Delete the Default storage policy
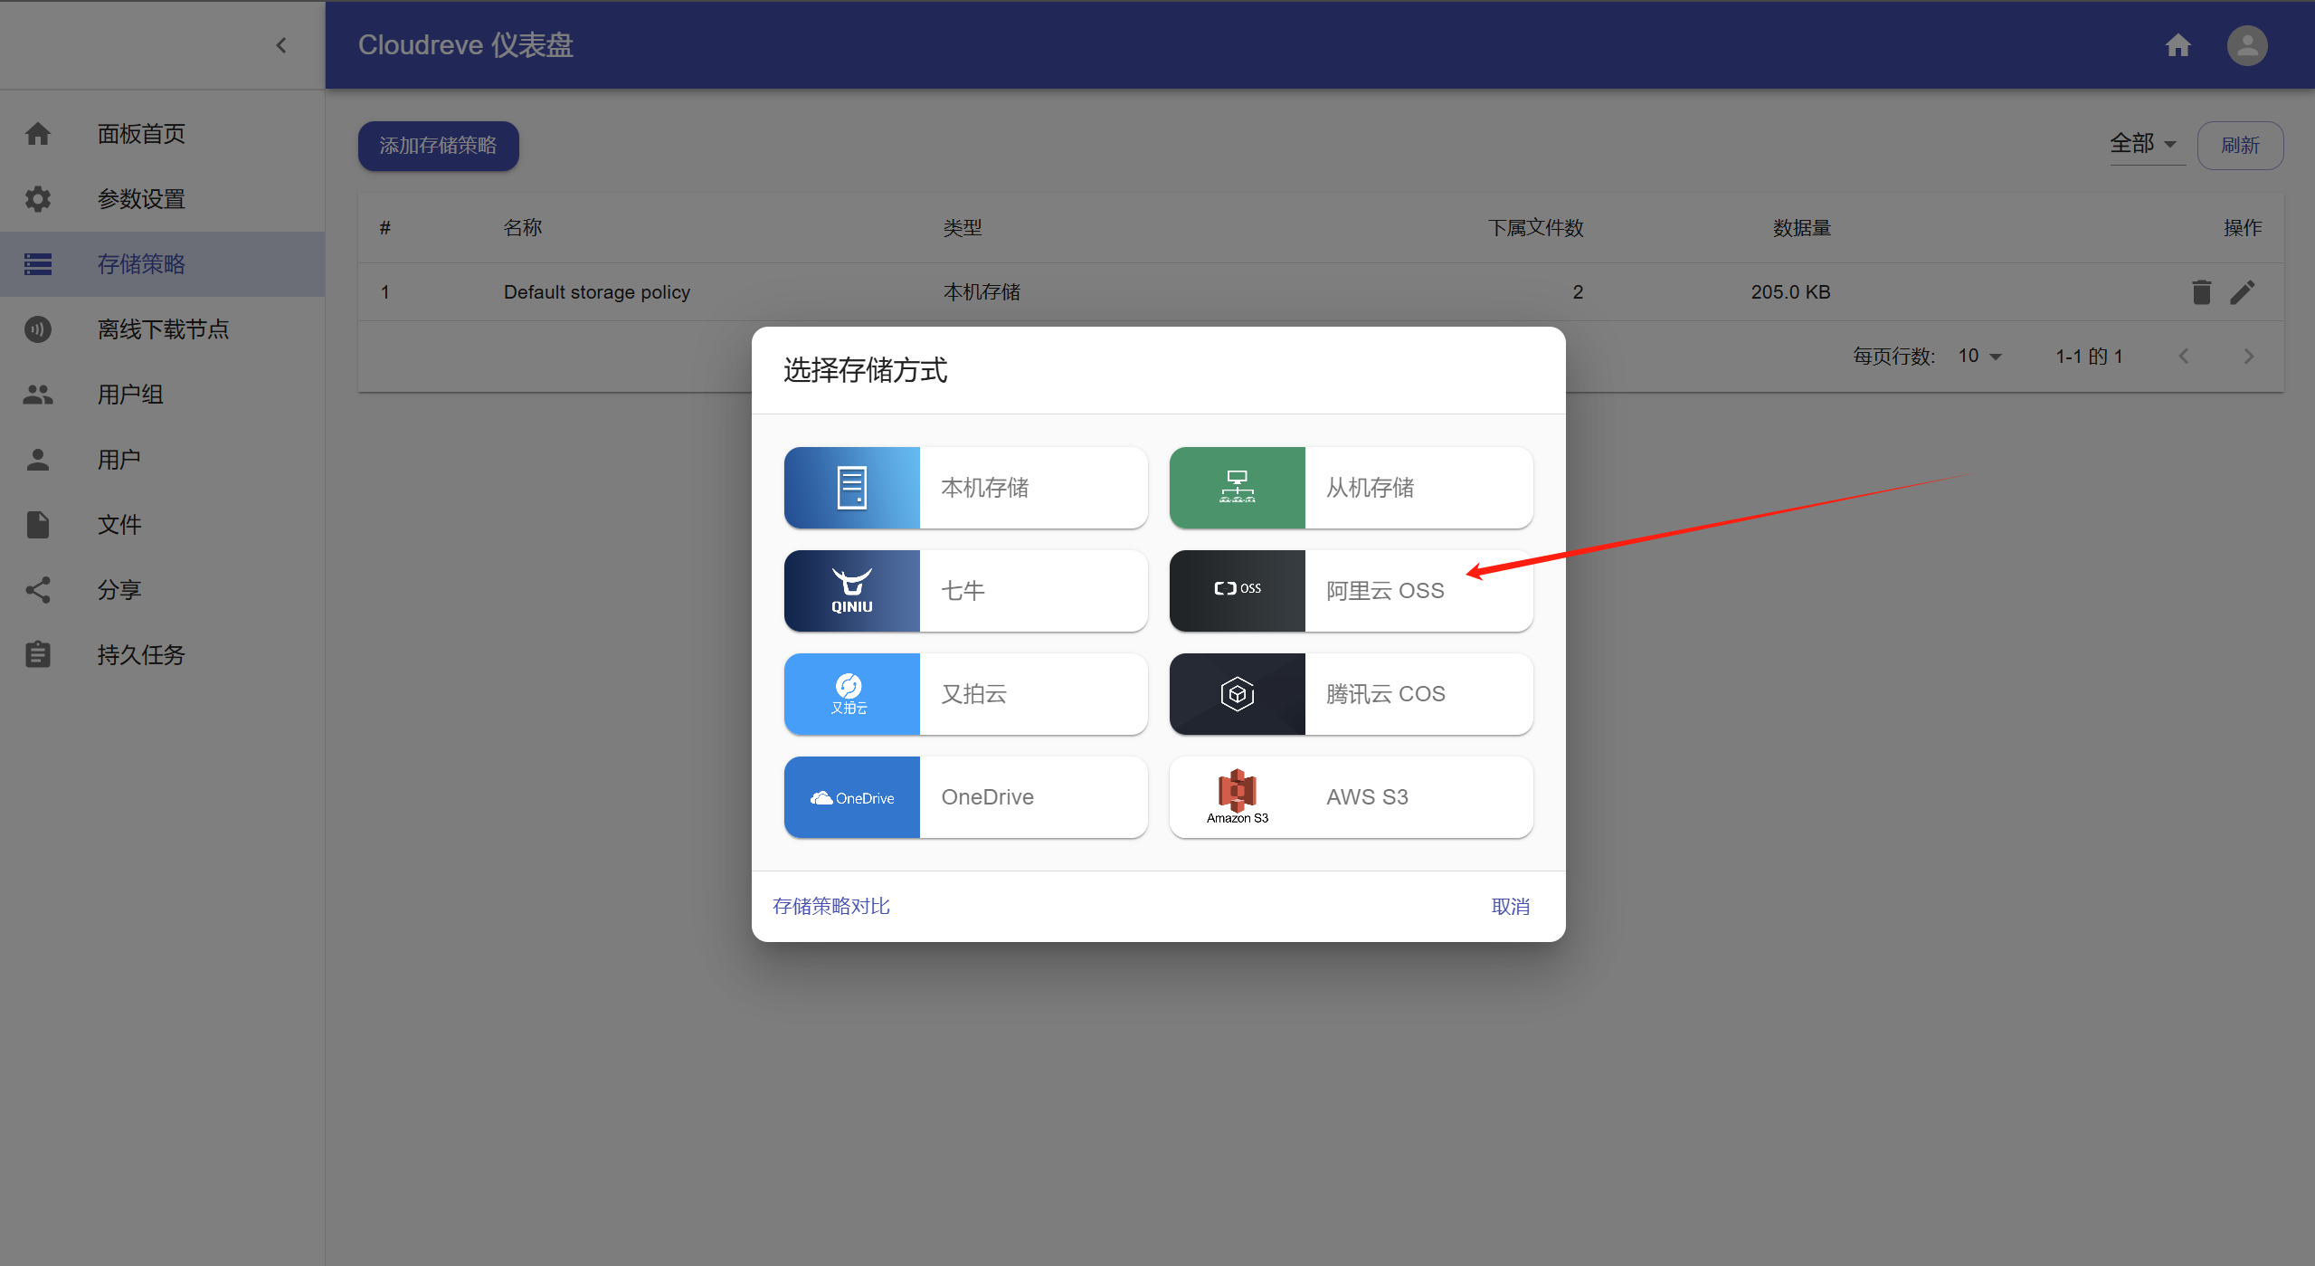This screenshot has width=2315, height=1266. (2201, 292)
